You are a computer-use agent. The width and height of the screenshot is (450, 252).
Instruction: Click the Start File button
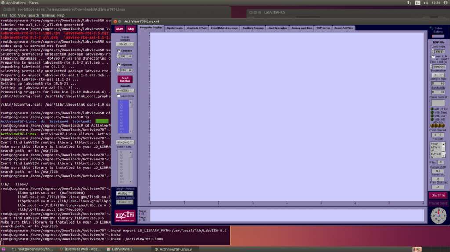tap(438, 195)
